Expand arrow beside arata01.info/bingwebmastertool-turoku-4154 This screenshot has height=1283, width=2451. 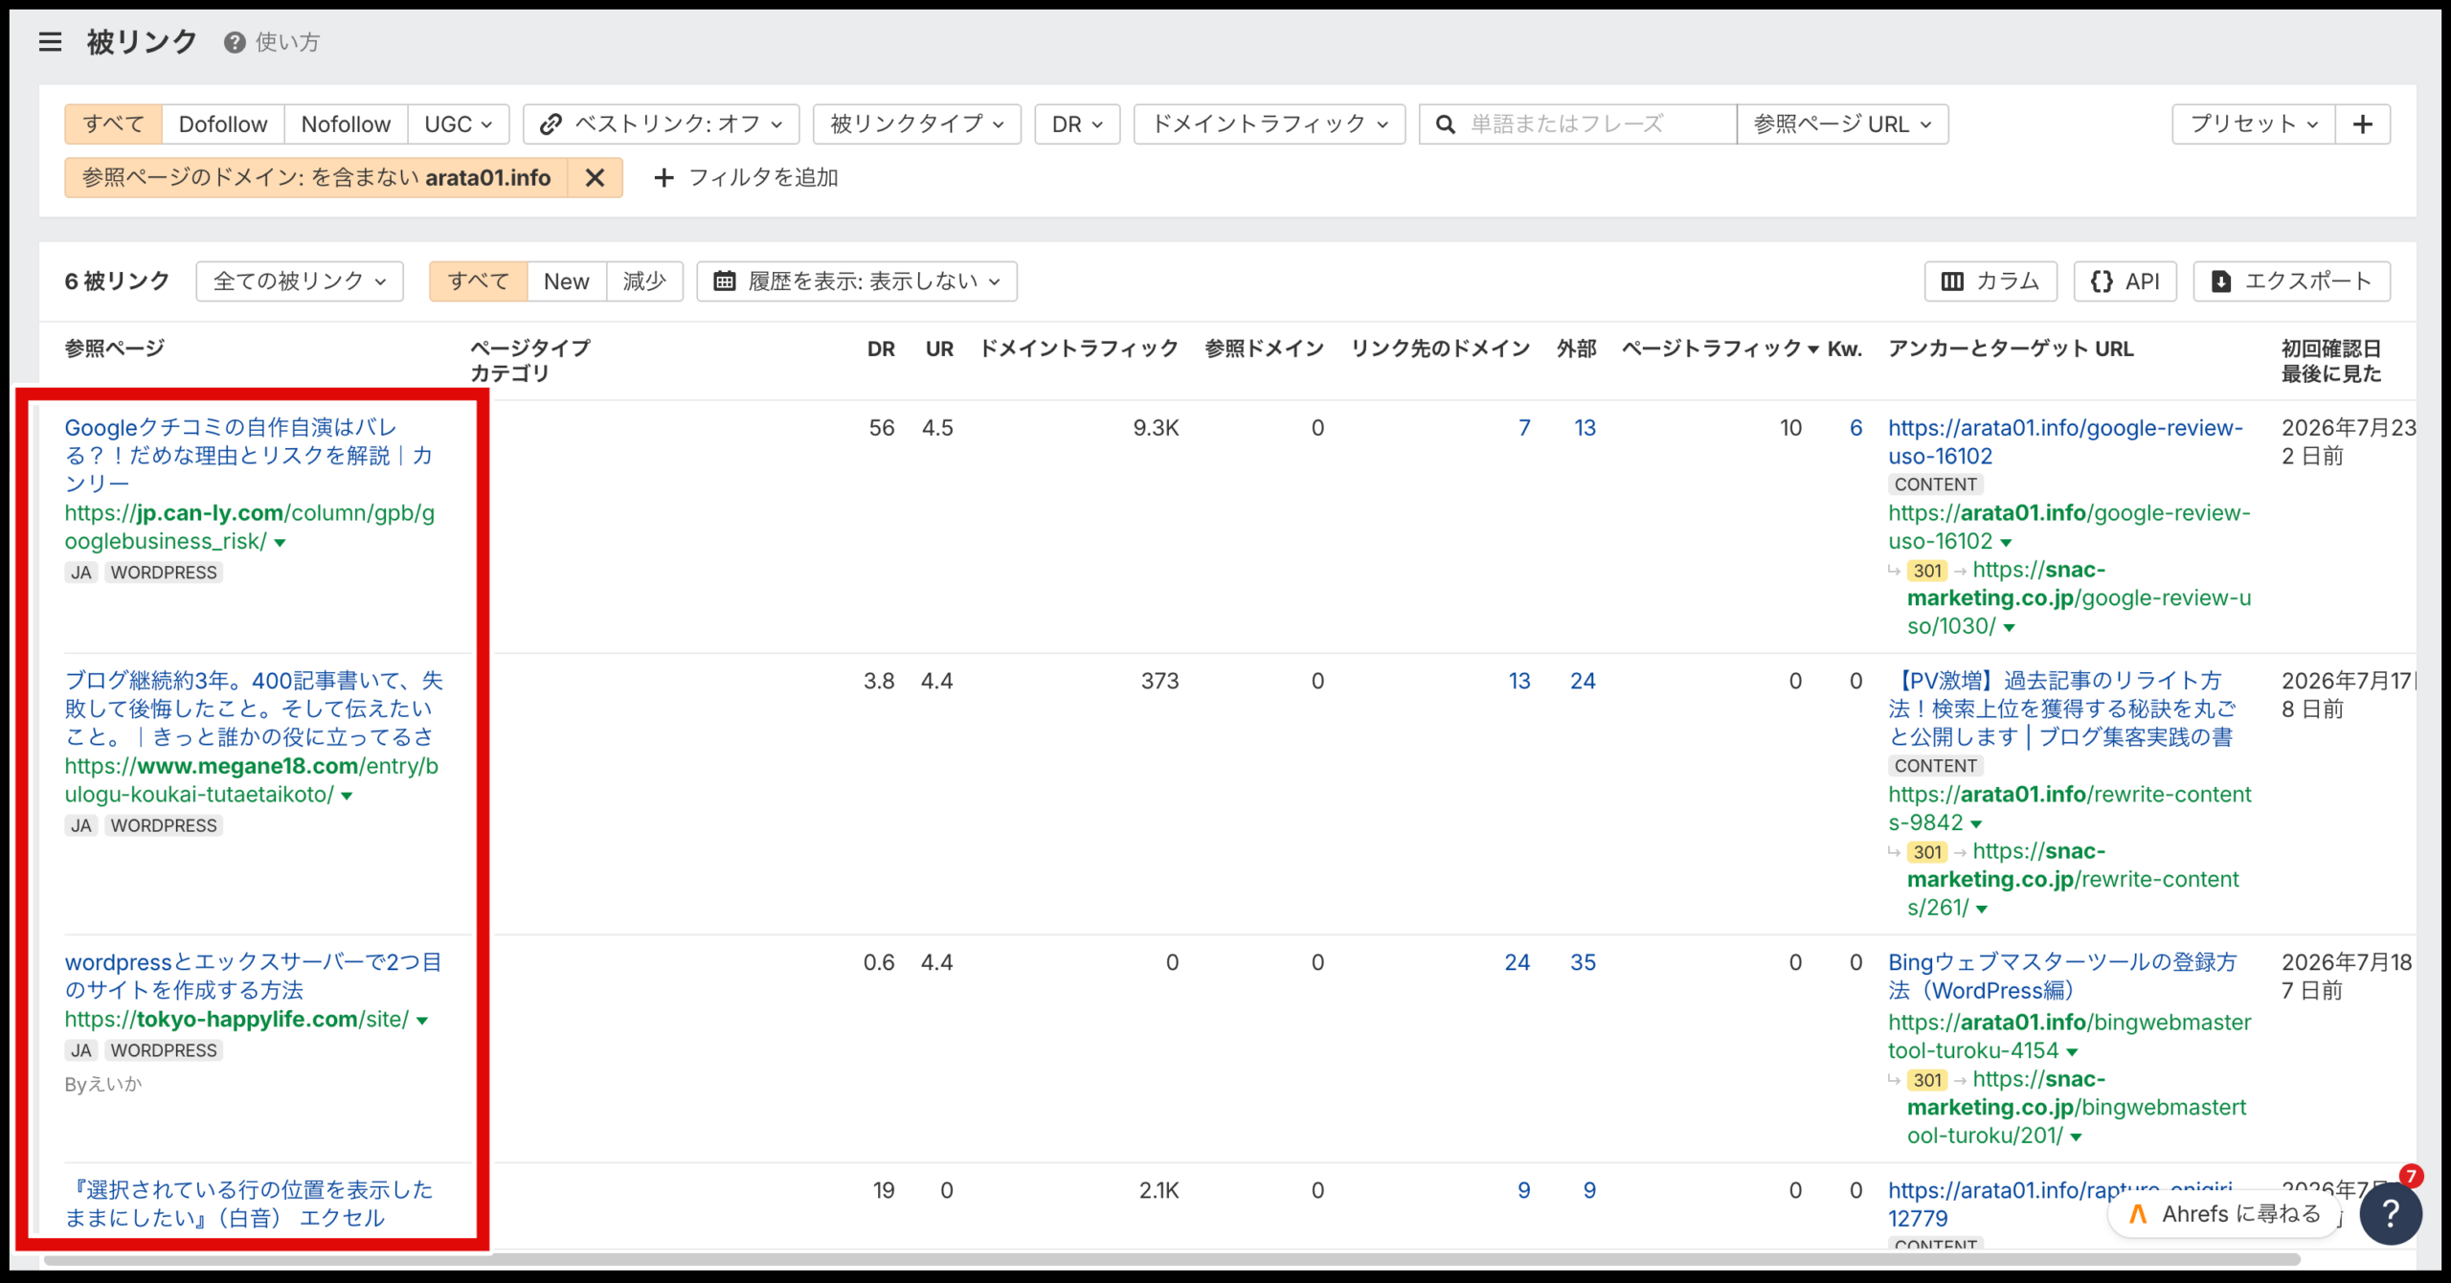click(2072, 1052)
